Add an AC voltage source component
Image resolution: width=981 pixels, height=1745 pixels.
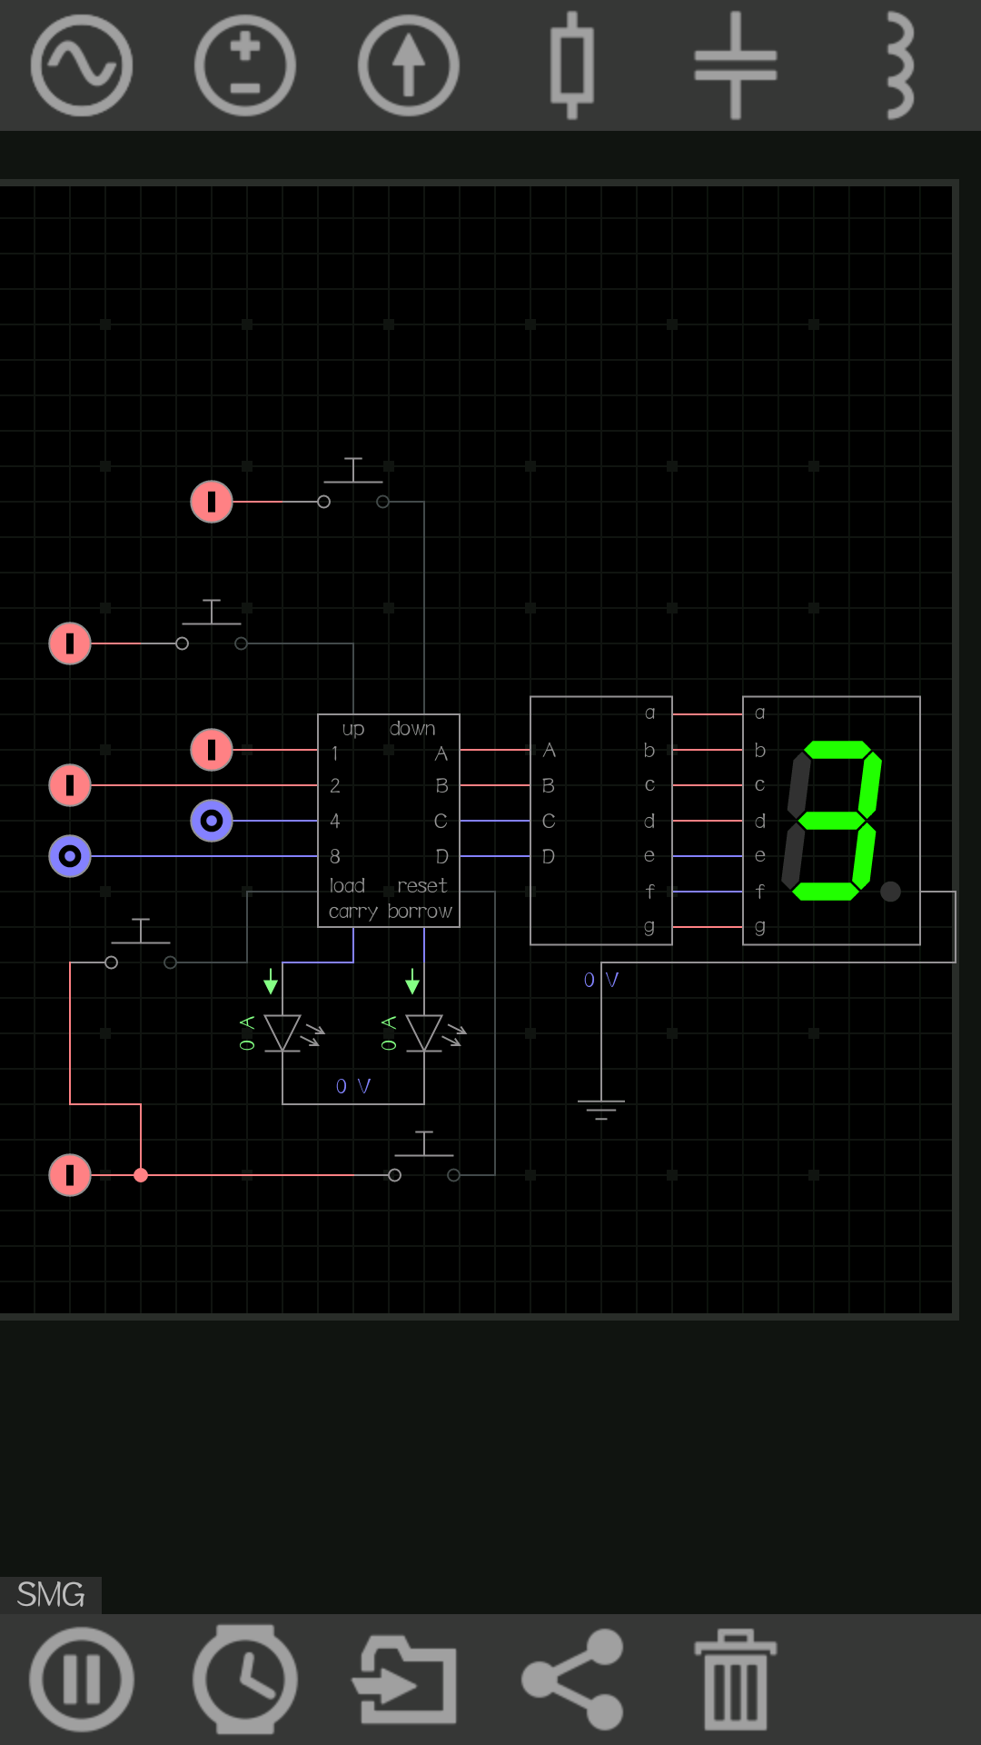click(82, 65)
